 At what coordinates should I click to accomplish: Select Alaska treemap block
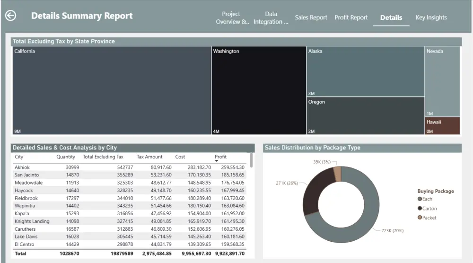365,71
